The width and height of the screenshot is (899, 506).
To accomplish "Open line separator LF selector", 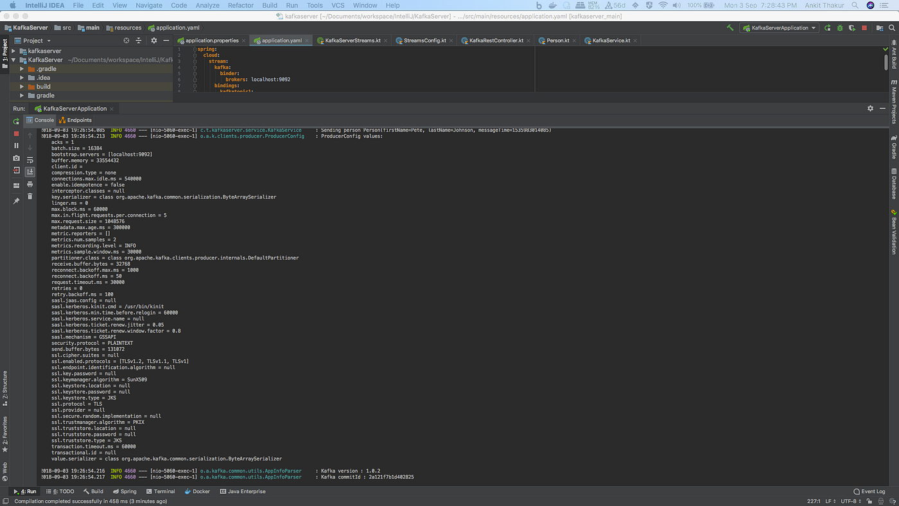I will [829, 501].
